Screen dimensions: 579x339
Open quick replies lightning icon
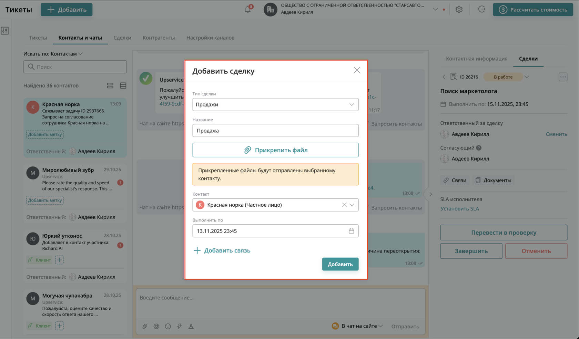pyautogui.click(x=180, y=326)
